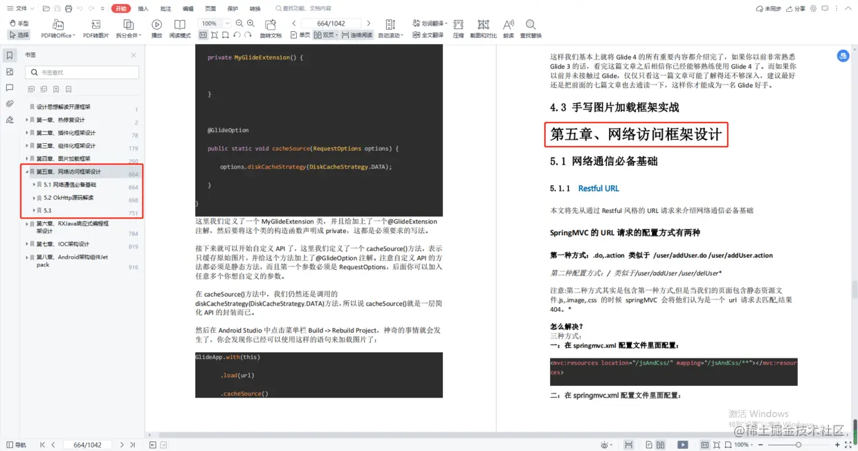The height and width of the screenshot is (451, 858).
Task: Start slideshow with 播放
Action: pyautogui.click(x=157, y=29)
